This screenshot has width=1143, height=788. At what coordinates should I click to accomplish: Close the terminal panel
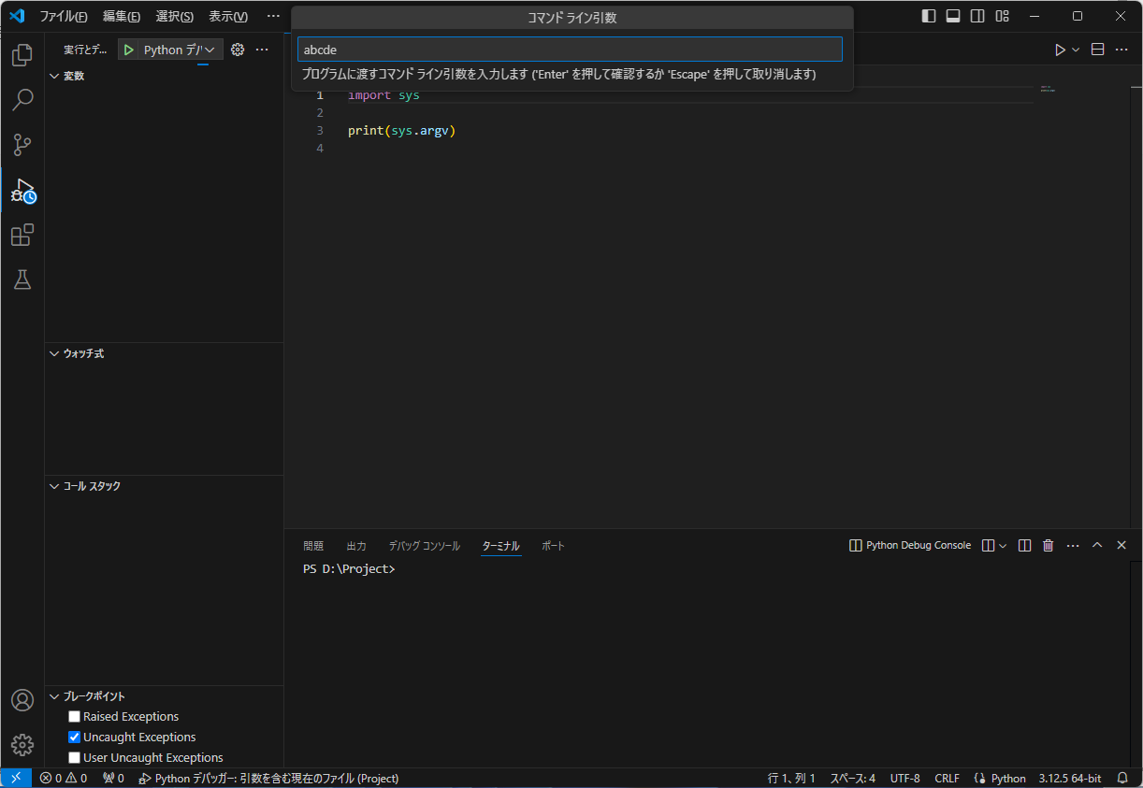(1121, 545)
